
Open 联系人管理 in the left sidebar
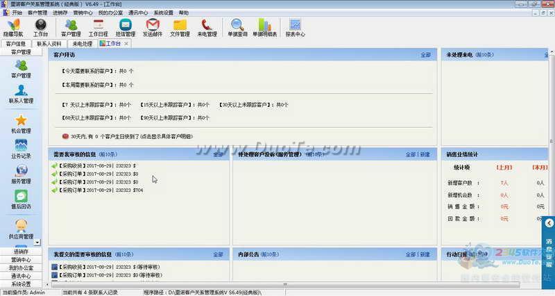21,94
